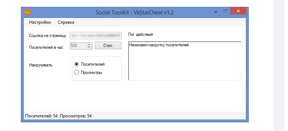Click log line 'Начинаем накрутку посетителей.'
This screenshot has width=288, height=131.
tap(159, 45)
